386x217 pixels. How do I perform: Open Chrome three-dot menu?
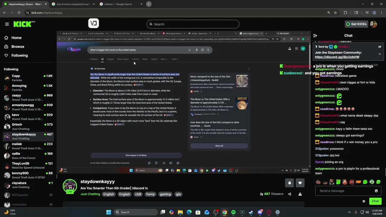pyautogui.click(x=381, y=13)
